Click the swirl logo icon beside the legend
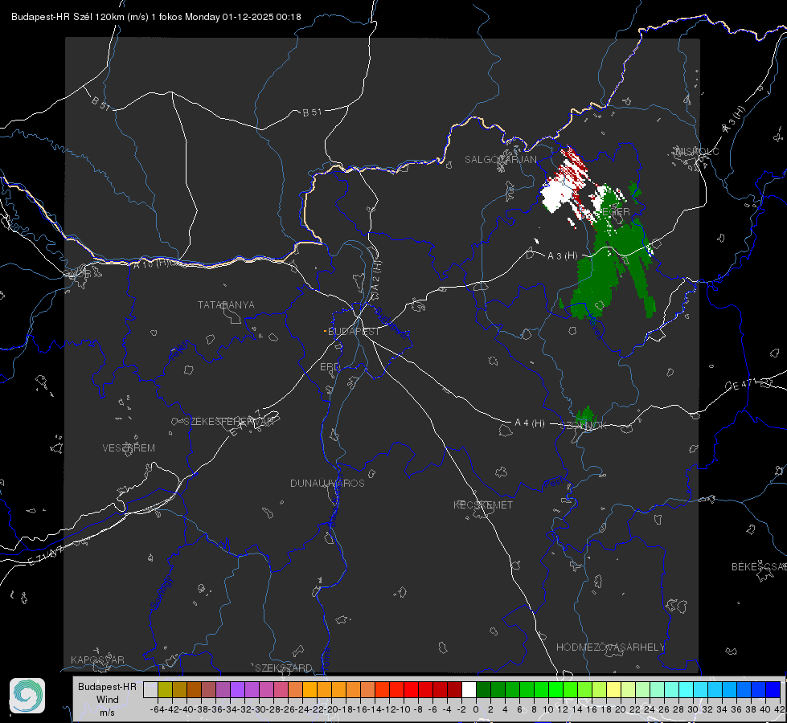The image size is (787, 723). click(27, 696)
